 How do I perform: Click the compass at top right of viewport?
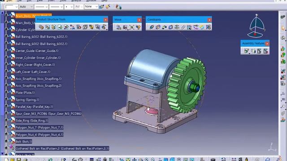(257, 26)
